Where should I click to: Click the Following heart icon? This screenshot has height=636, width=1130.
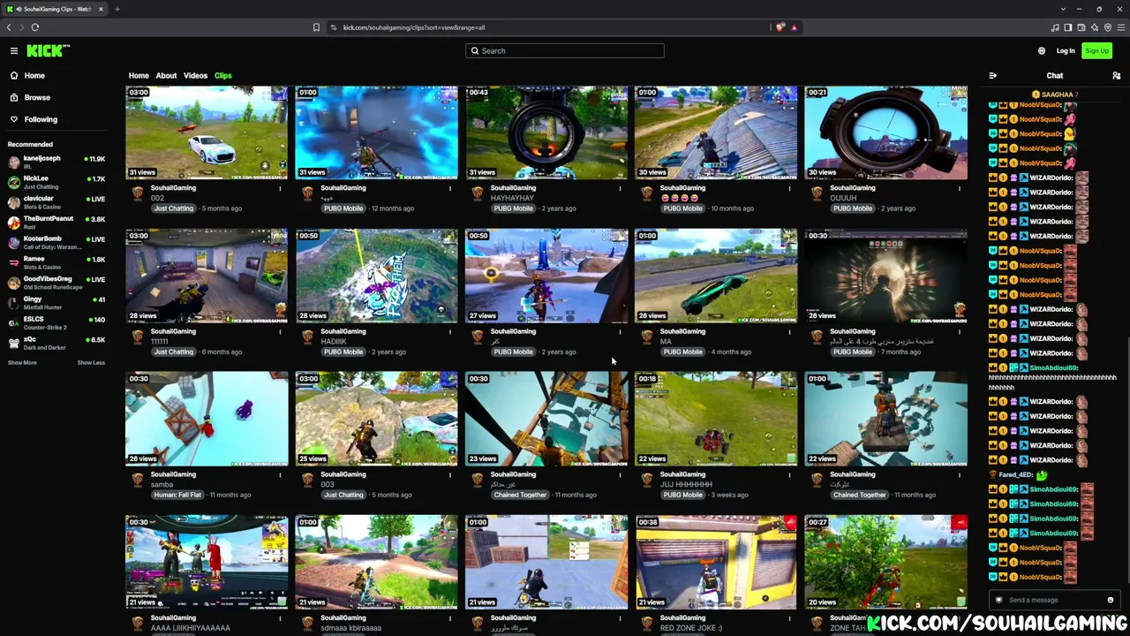click(14, 119)
